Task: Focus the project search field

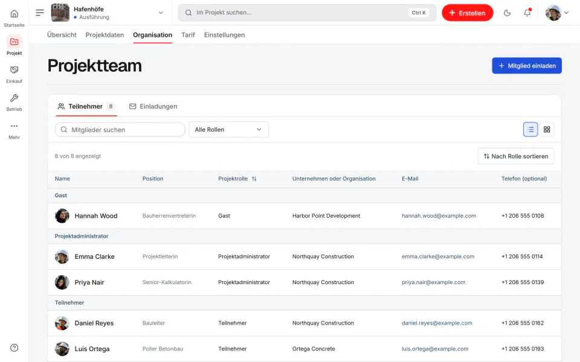Action: [307, 13]
